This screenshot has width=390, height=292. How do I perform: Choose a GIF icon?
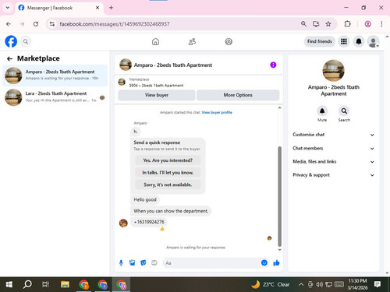coord(154,263)
